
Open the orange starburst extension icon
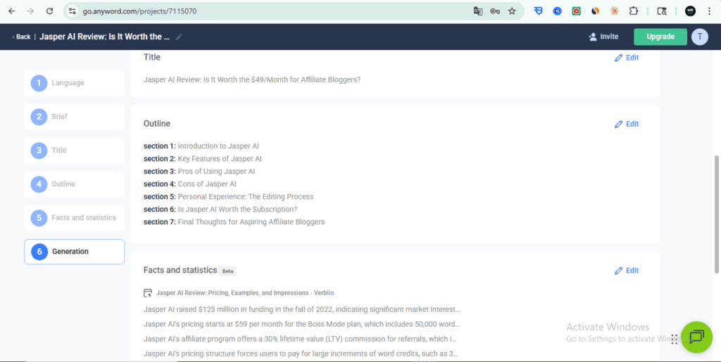click(614, 11)
